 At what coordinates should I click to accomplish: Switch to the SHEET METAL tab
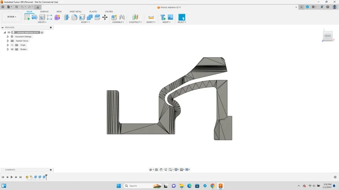click(x=75, y=12)
